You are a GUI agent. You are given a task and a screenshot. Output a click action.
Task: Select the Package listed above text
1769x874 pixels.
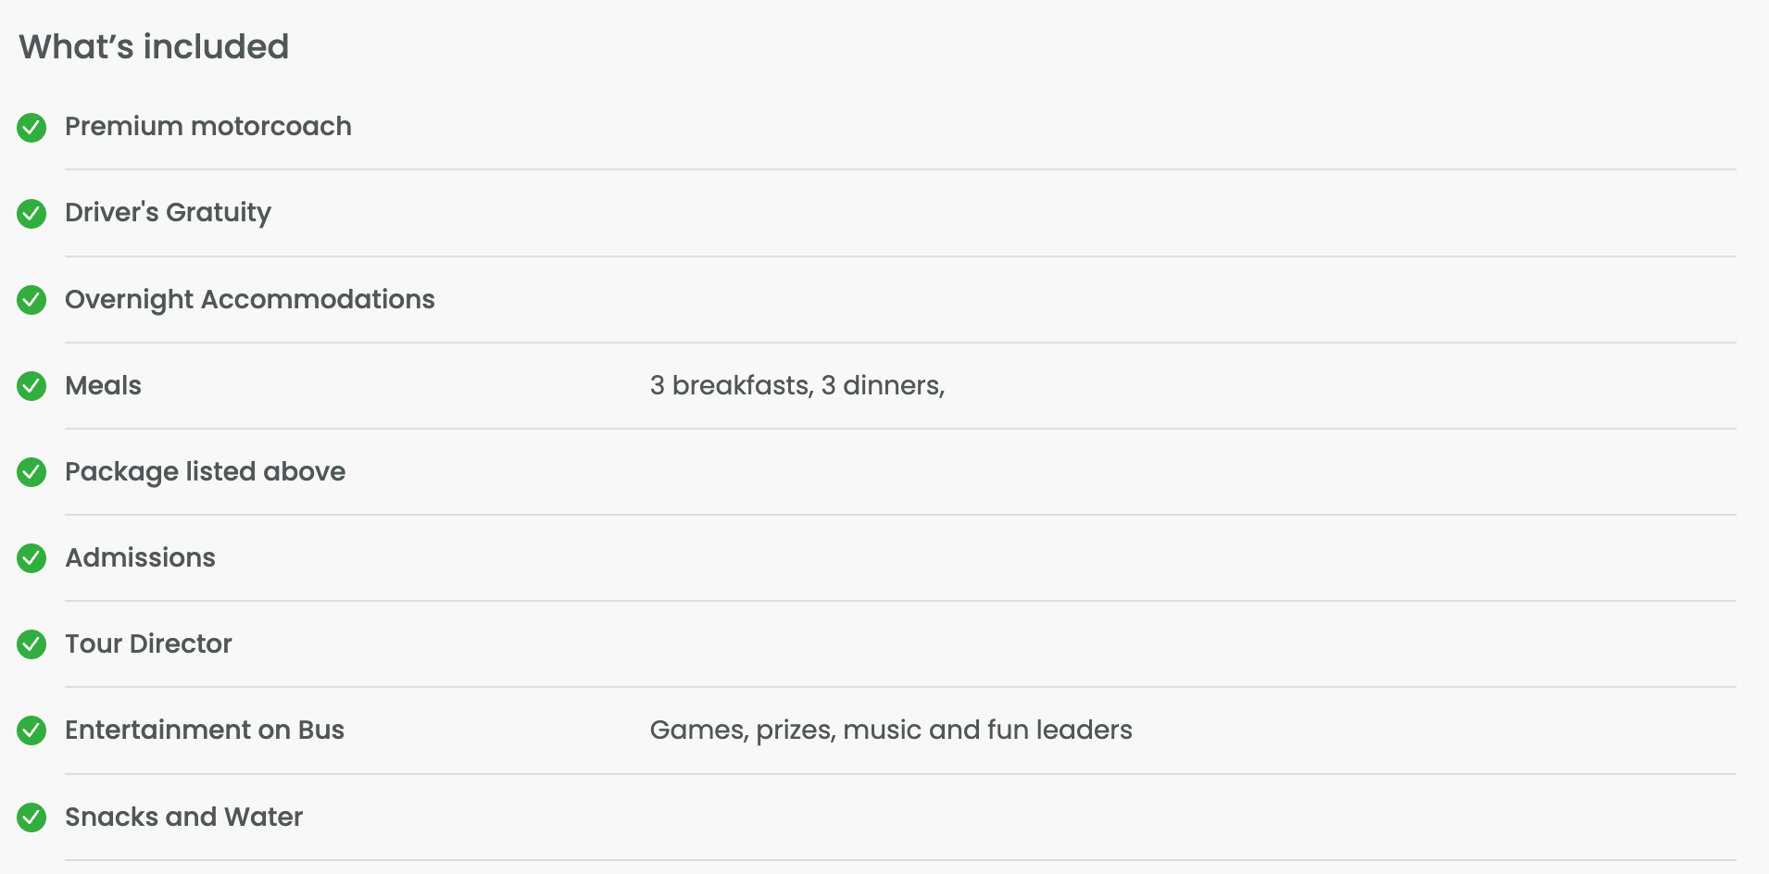(205, 472)
